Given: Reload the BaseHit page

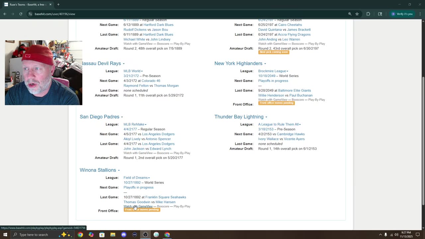Looking at the screenshot, I should pyautogui.click(x=21, y=14).
